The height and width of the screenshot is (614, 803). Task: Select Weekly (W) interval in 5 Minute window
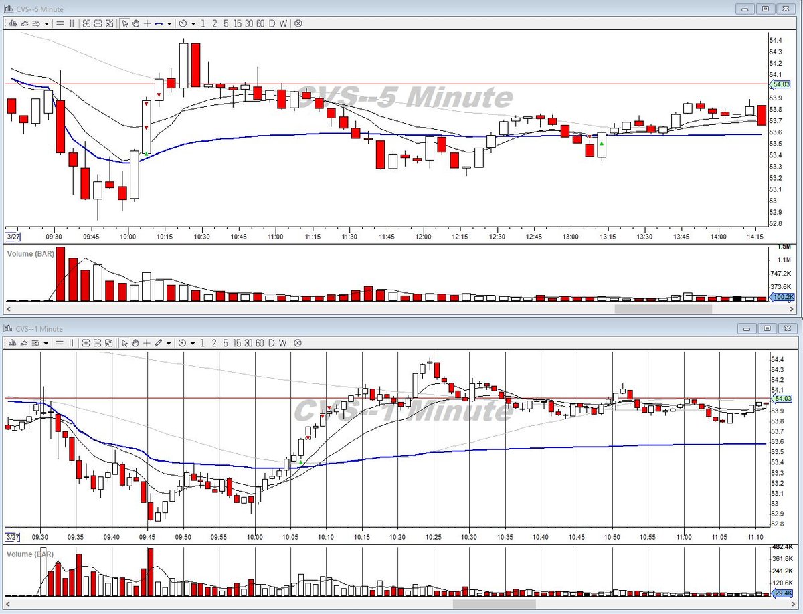tap(283, 23)
